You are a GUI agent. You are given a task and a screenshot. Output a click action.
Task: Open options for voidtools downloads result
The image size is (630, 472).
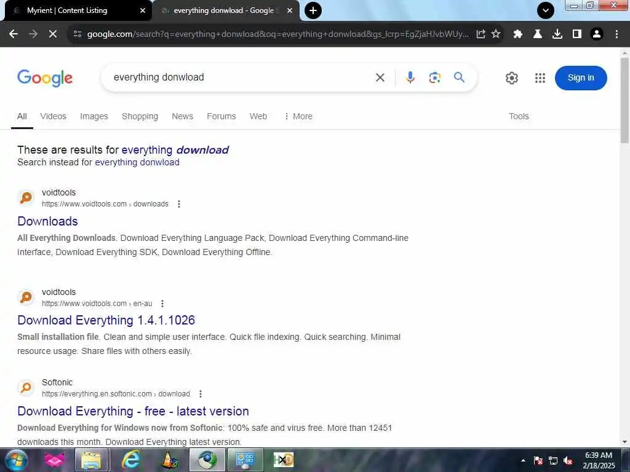pos(179,204)
